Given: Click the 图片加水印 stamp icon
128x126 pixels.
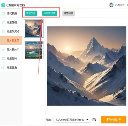Looking at the screenshot, I should click(3, 40).
